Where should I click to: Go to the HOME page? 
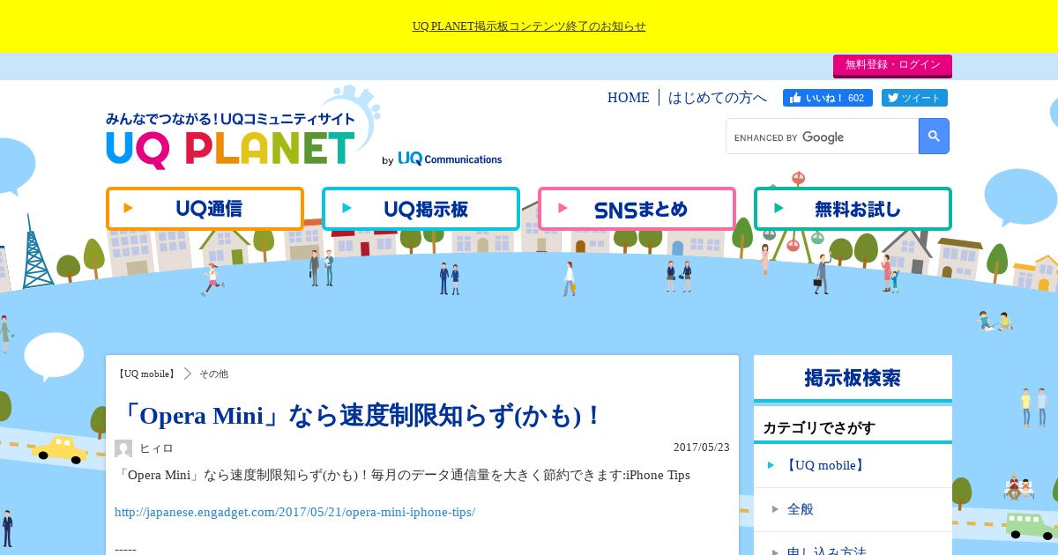tap(628, 98)
